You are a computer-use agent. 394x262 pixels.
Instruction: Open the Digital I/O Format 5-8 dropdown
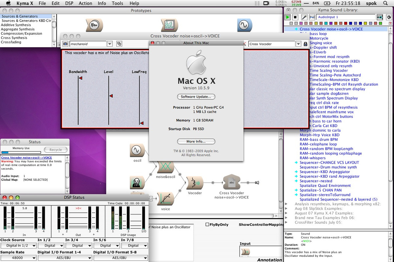coord(121,258)
